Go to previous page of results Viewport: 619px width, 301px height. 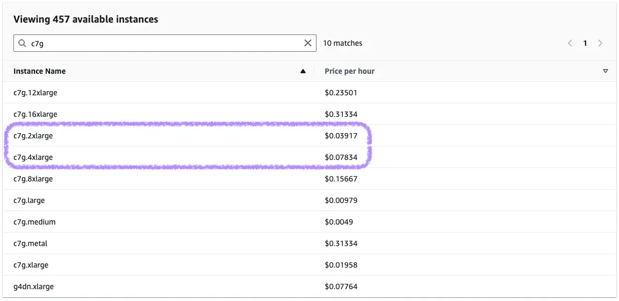tap(570, 43)
